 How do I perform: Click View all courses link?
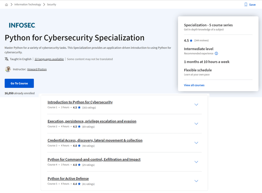[194, 85]
